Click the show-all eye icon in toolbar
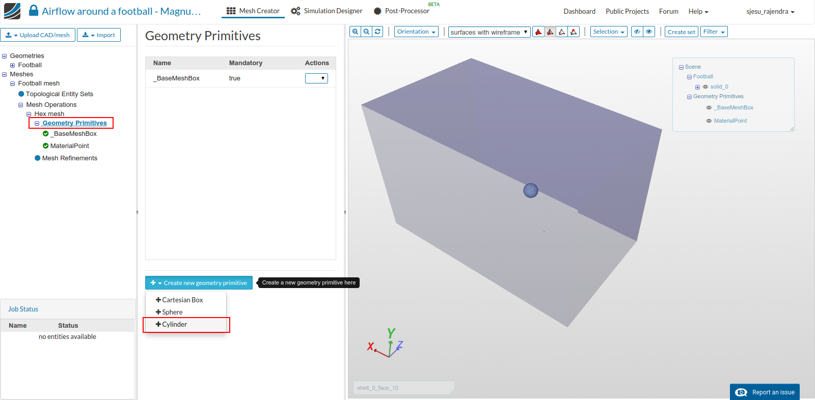This screenshot has width=815, height=400. [x=649, y=32]
